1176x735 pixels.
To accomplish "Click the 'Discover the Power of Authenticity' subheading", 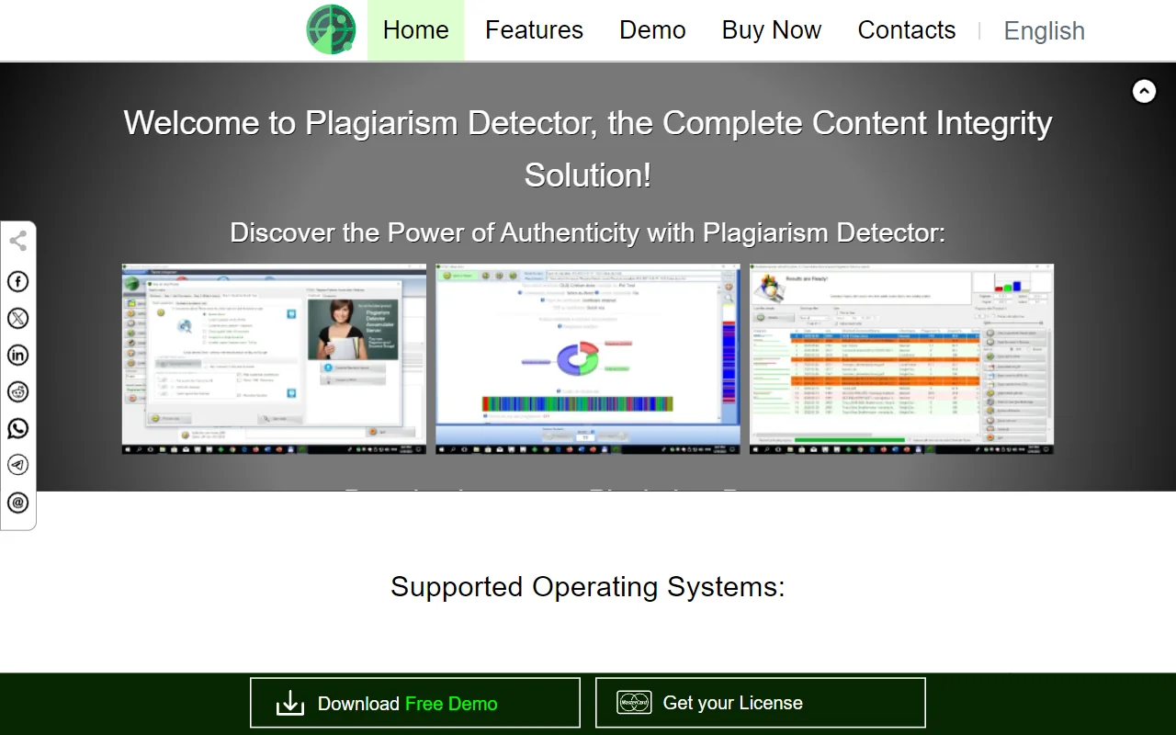I will pyautogui.click(x=588, y=232).
